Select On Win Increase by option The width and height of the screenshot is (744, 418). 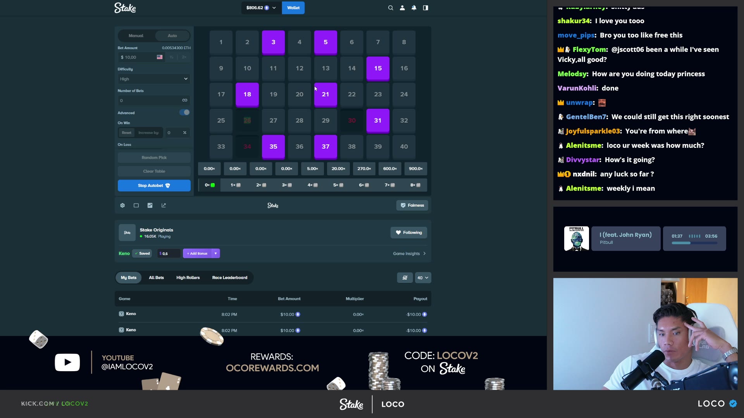[149, 133]
